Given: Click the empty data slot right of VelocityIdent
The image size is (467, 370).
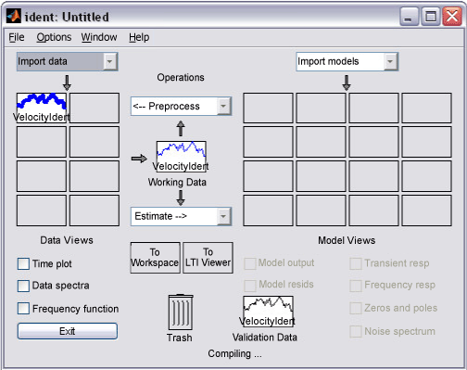Looking at the screenshot, I should coord(95,108).
